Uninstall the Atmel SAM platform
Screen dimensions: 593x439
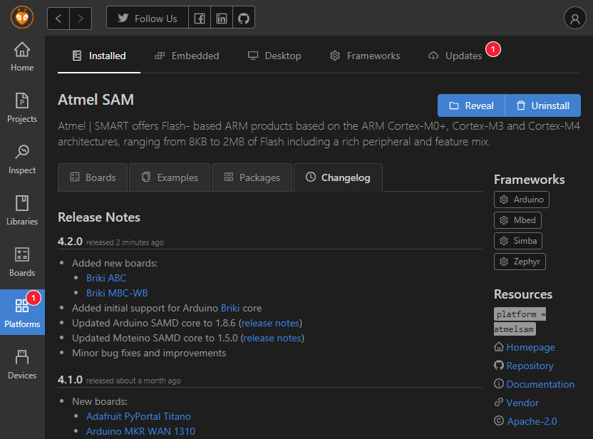click(542, 104)
